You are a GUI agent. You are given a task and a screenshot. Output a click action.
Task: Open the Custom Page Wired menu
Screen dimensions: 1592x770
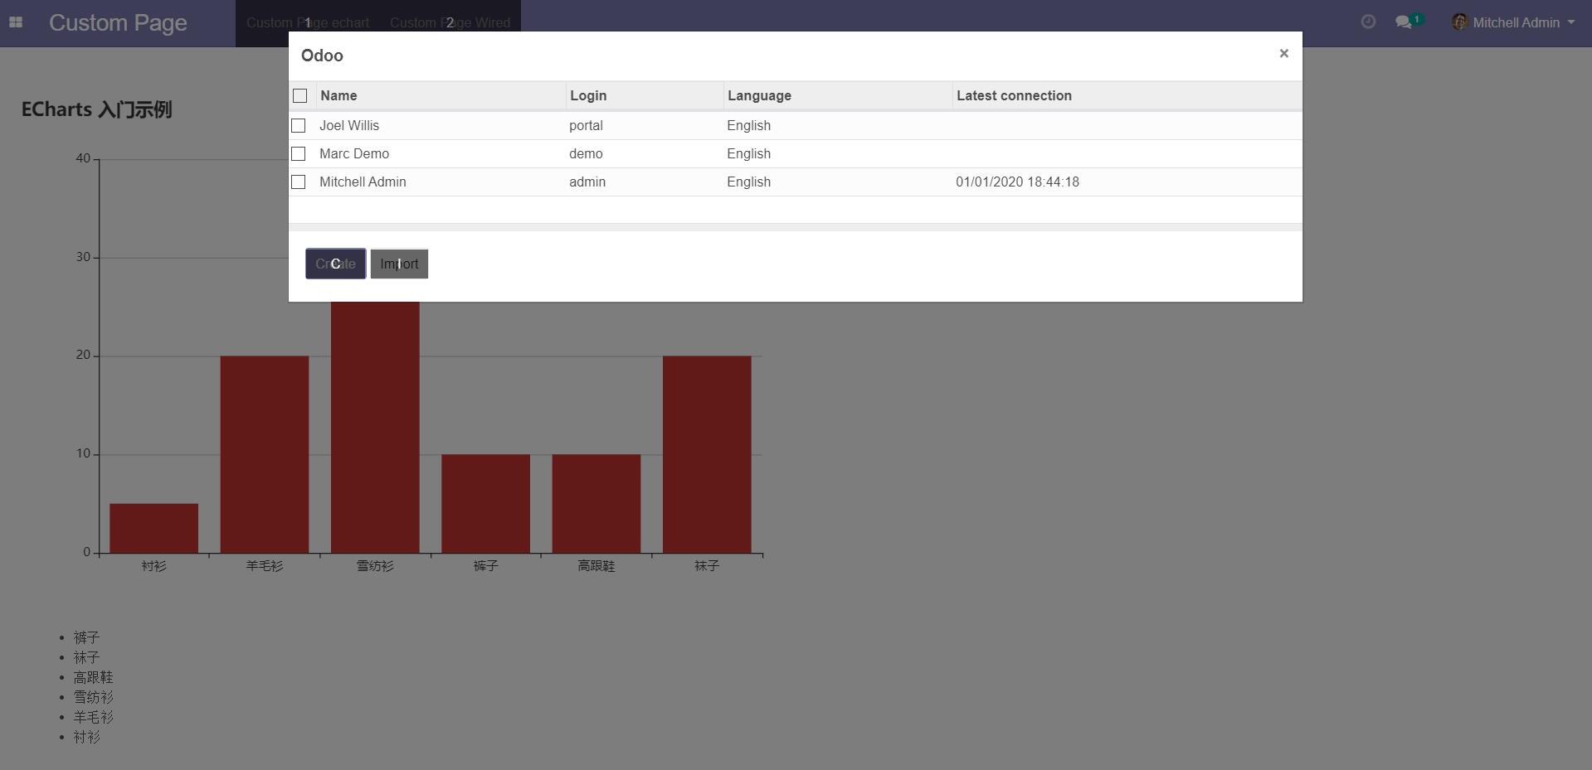tap(450, 22)
